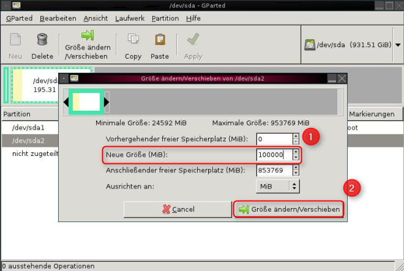
Task: Open the Hilfe menu
Action: point(193,18)
